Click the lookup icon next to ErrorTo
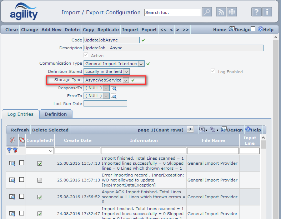 pos(114,96)
